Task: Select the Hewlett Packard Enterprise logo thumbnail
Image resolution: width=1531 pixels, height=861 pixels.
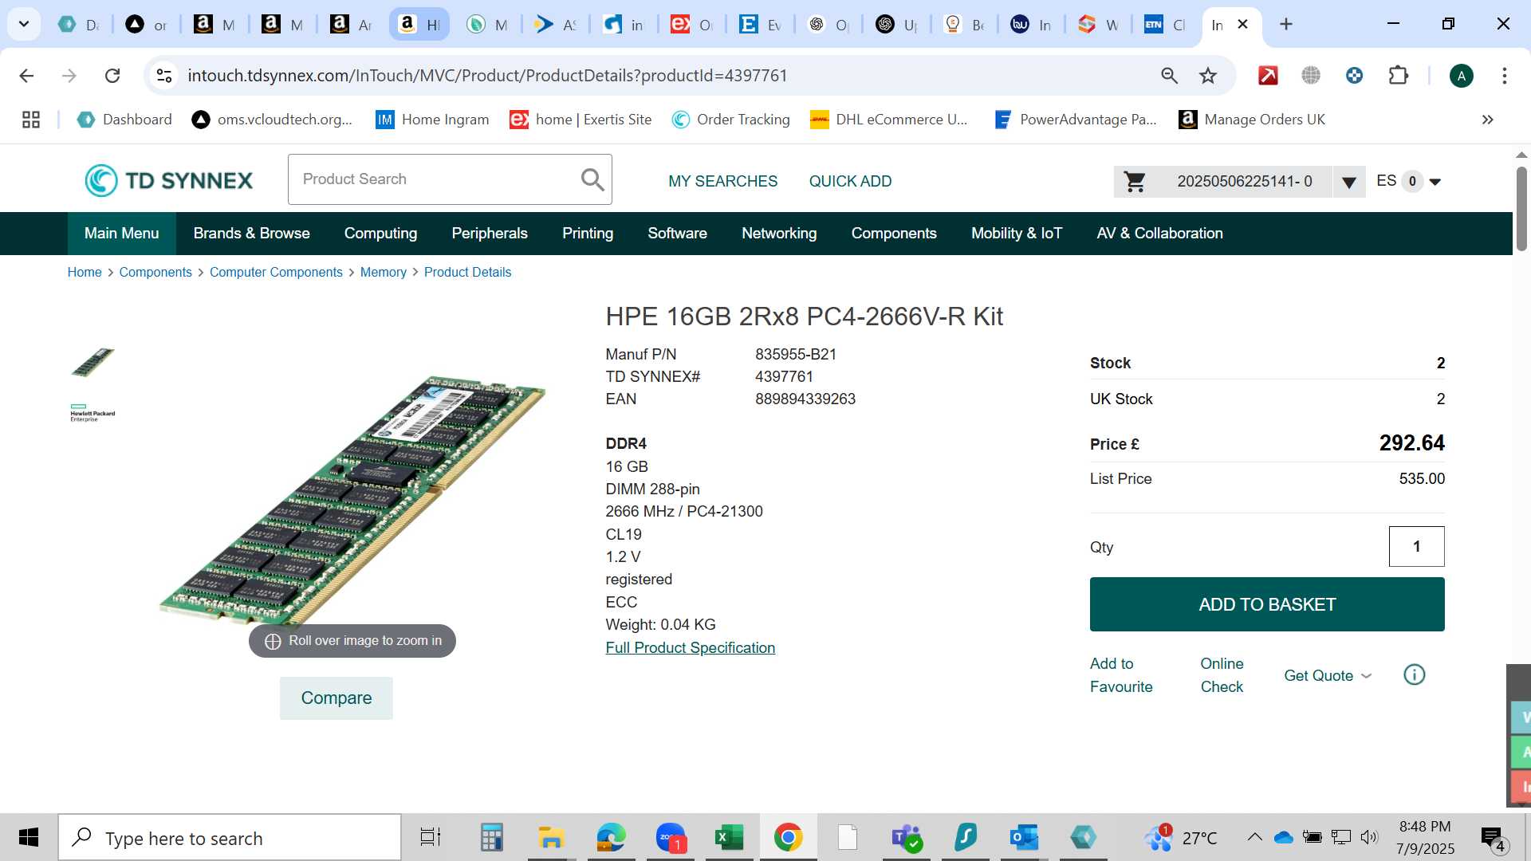Action: pos(92,413)
